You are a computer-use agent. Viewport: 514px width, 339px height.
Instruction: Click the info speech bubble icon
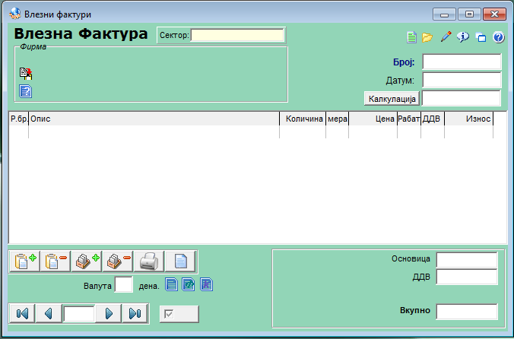(462, 37)
